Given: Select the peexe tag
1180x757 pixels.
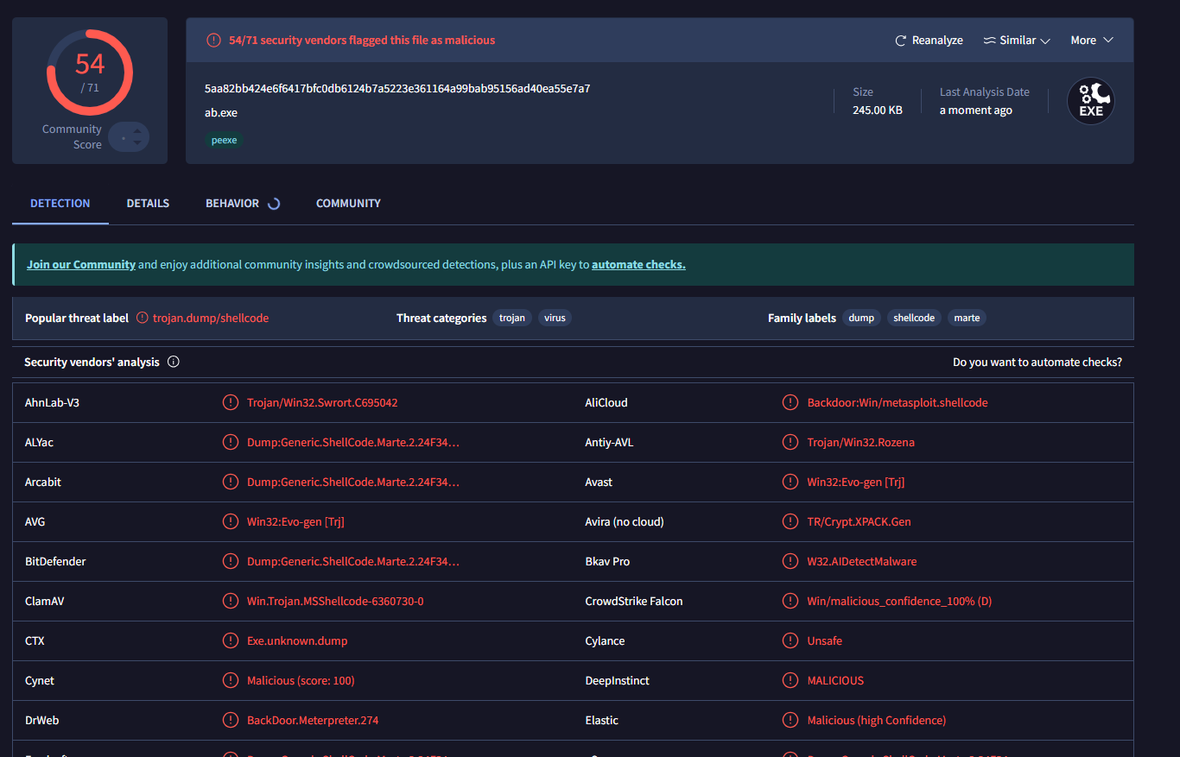Looking at the screenshot, I should click(x=224, y=140).
